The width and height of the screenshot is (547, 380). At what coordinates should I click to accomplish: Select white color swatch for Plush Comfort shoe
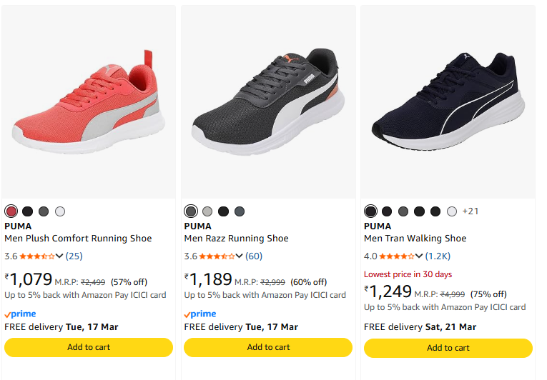[x=60, y=211]
